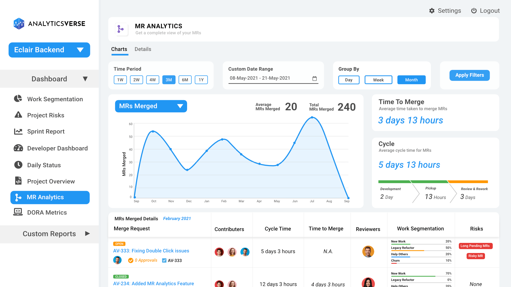Viewport: 511px width, 287px height.
Task: Click the reviewer avatar for AV-333
Action: coord(368,251)
